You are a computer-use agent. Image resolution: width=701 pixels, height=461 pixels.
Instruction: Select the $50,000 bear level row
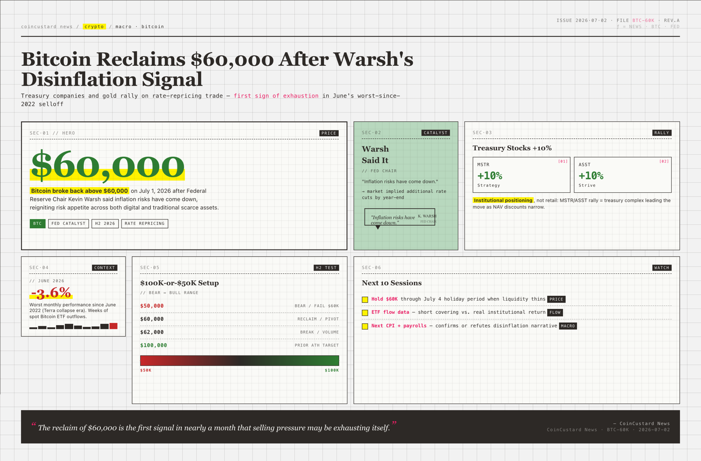(240, 306)
